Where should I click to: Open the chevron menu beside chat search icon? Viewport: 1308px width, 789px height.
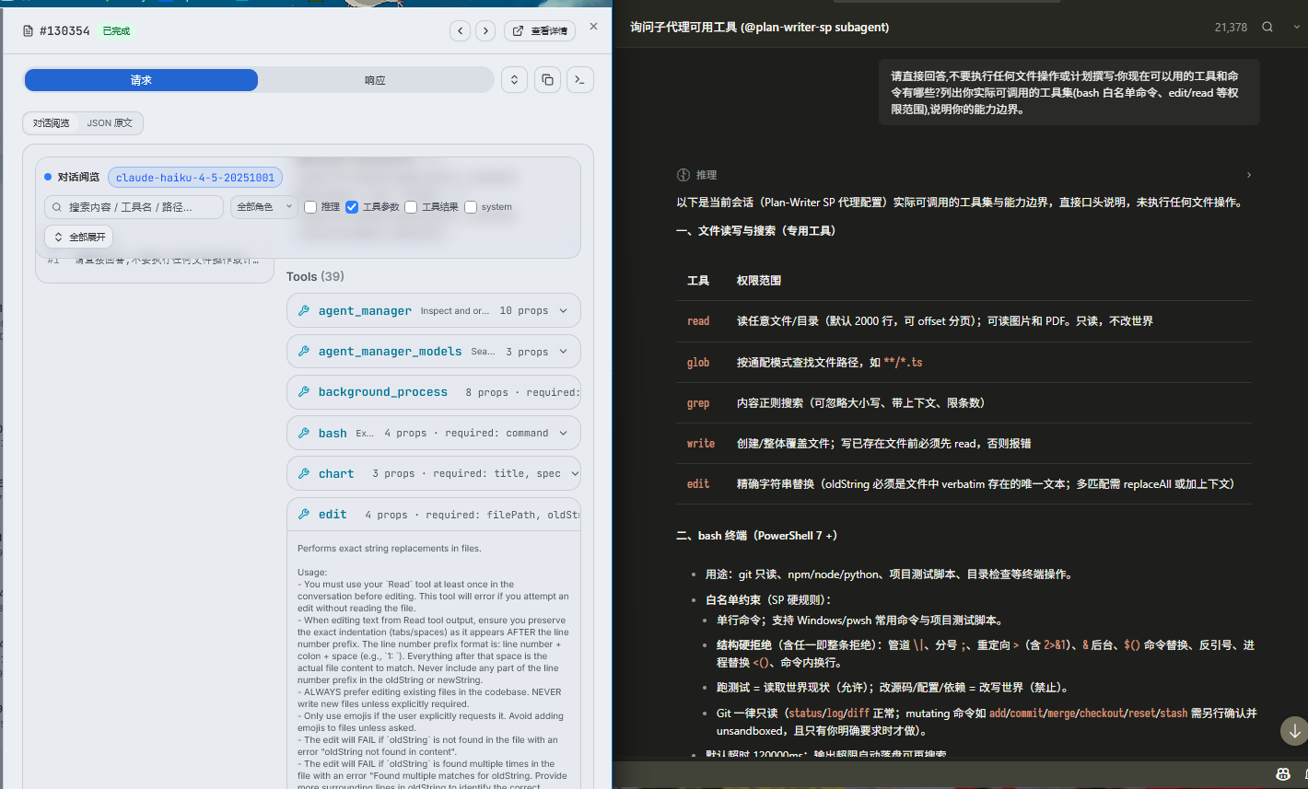click(x=1297, y=27)
